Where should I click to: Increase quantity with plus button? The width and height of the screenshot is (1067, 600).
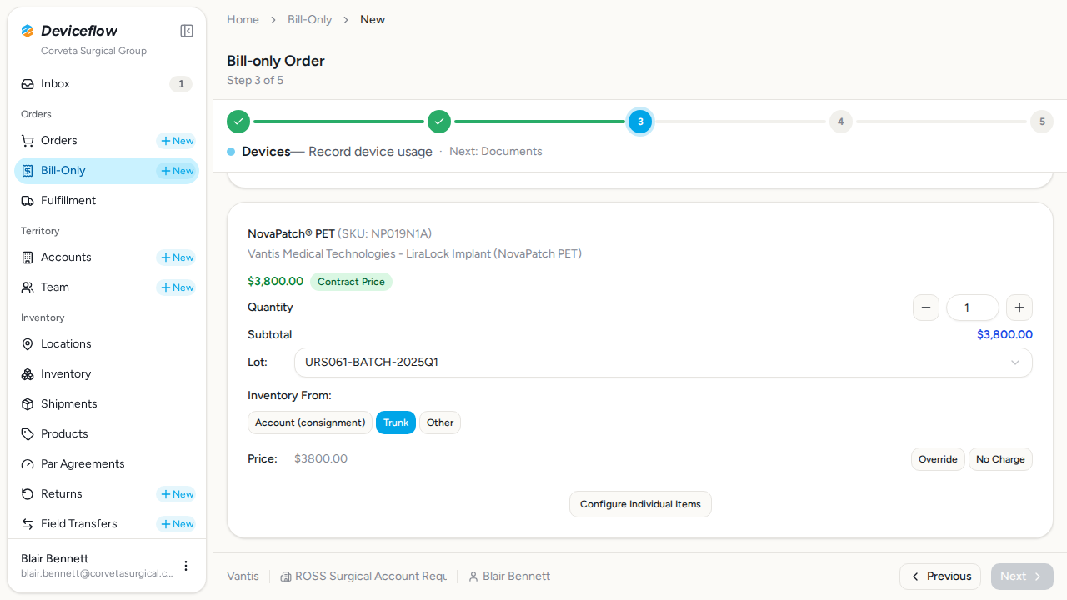click(1019, 307)
